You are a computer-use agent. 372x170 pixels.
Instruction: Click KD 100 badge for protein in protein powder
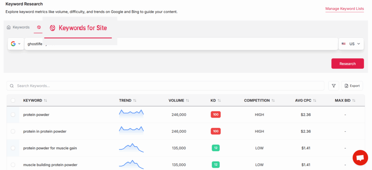click(x=216, y=131)
